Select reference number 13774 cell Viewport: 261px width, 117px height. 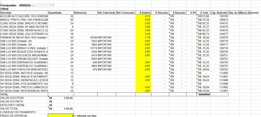tap(86, 48)
